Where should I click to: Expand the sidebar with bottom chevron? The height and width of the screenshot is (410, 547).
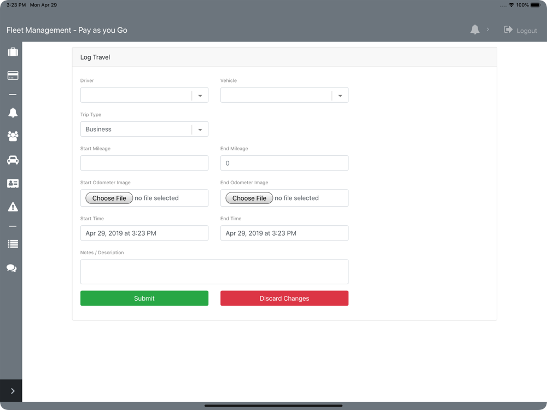11,391
